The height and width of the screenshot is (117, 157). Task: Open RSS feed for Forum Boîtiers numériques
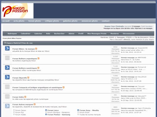(x=38, y=68)
